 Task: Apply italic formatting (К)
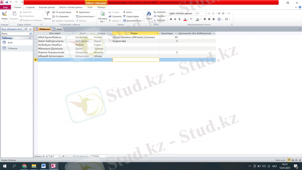pos(175,19)
